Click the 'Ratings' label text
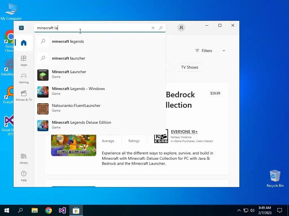The image size is (289, 216). (134, 141)
